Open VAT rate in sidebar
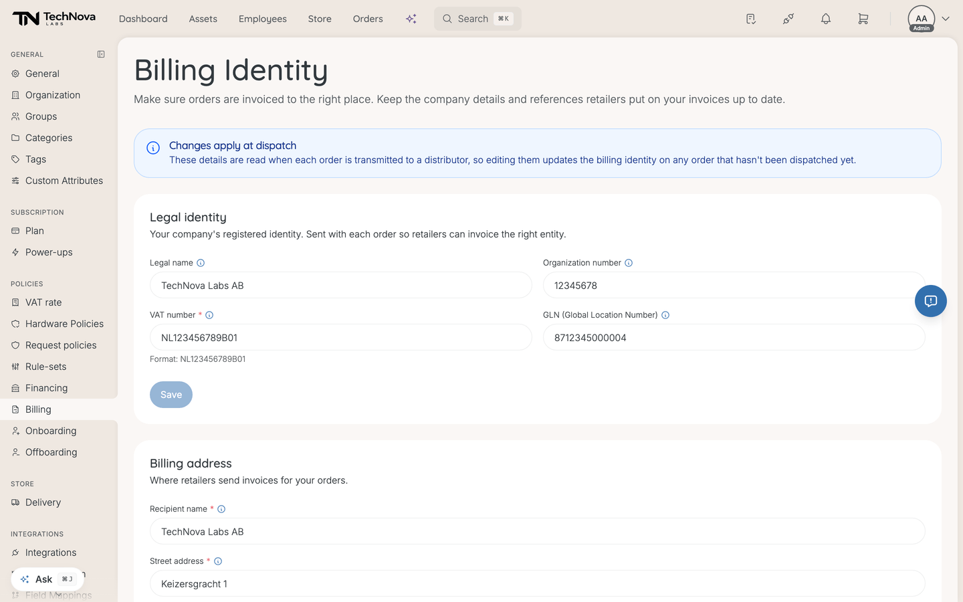This screenshot has height=602, width=963. (x=59, y=302)
